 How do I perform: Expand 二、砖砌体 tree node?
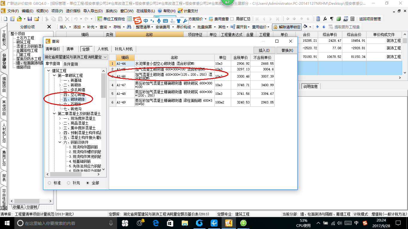(60, 85)
